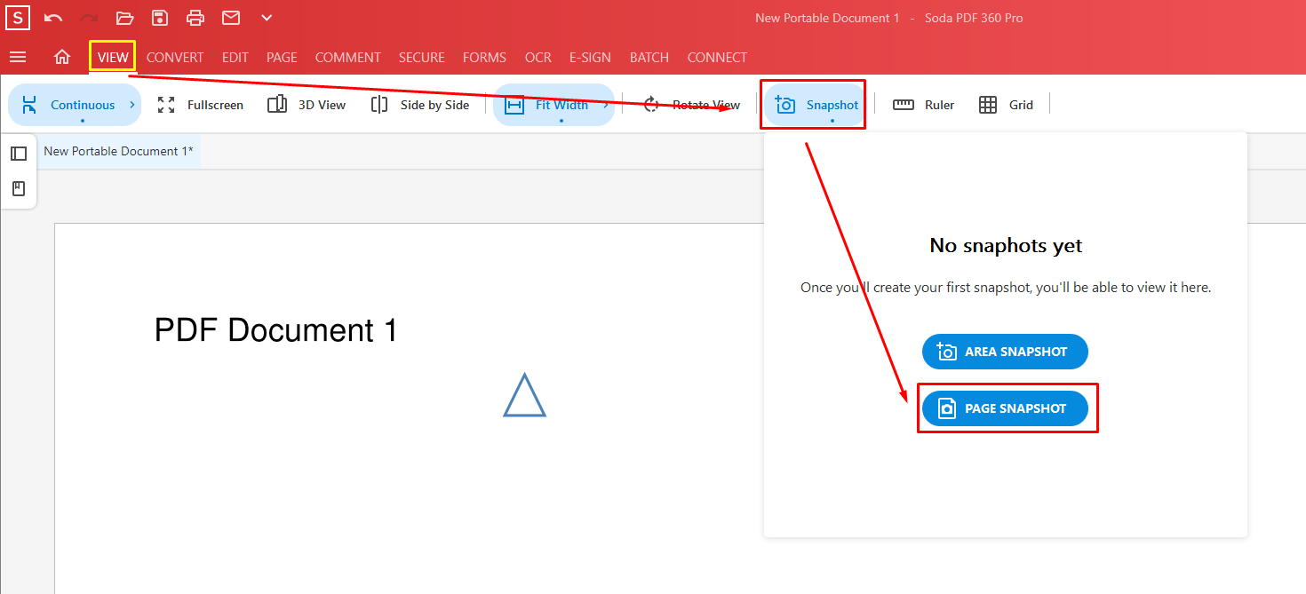Open a file with the folder icon
Image resolution: width=1306 pixels, height=594 pixels.
(x=124, y=18)
